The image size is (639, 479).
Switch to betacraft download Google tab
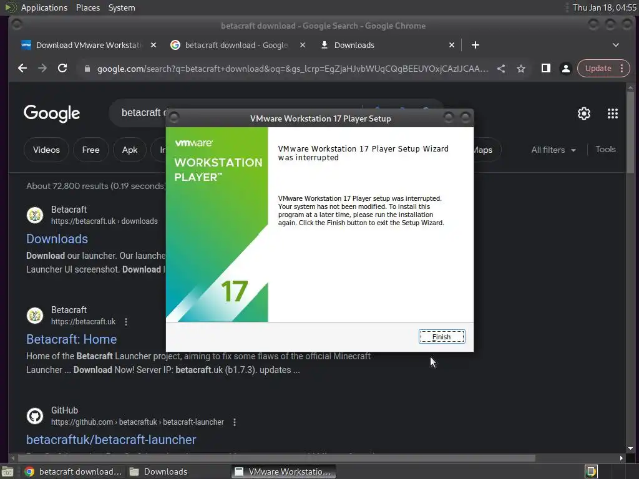click(237, 45)
